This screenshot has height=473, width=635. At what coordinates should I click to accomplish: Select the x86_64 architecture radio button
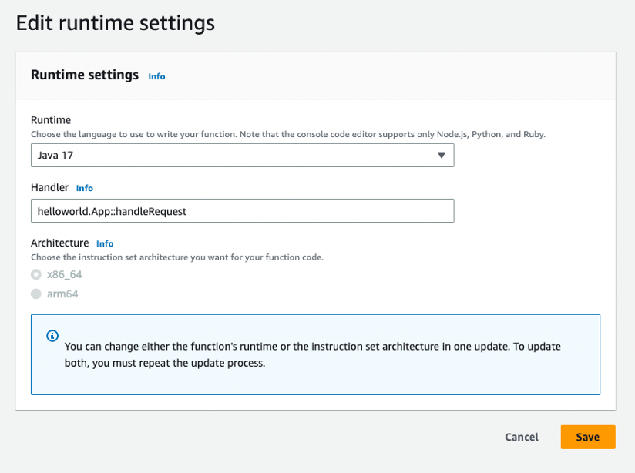click(x=36, y=274)
